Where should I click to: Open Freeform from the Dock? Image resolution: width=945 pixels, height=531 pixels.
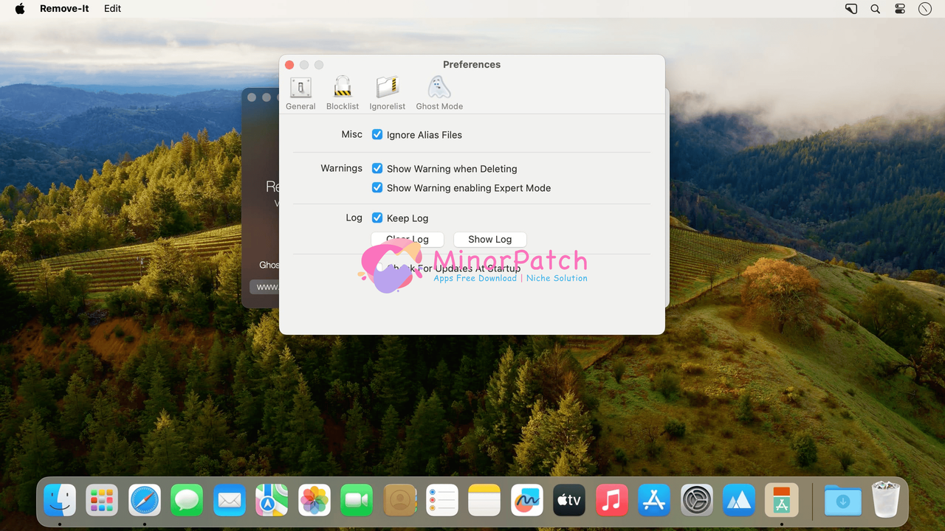click(x=526, y=500)
